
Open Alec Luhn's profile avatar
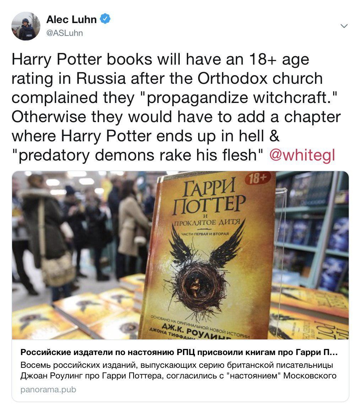[26, 26]
